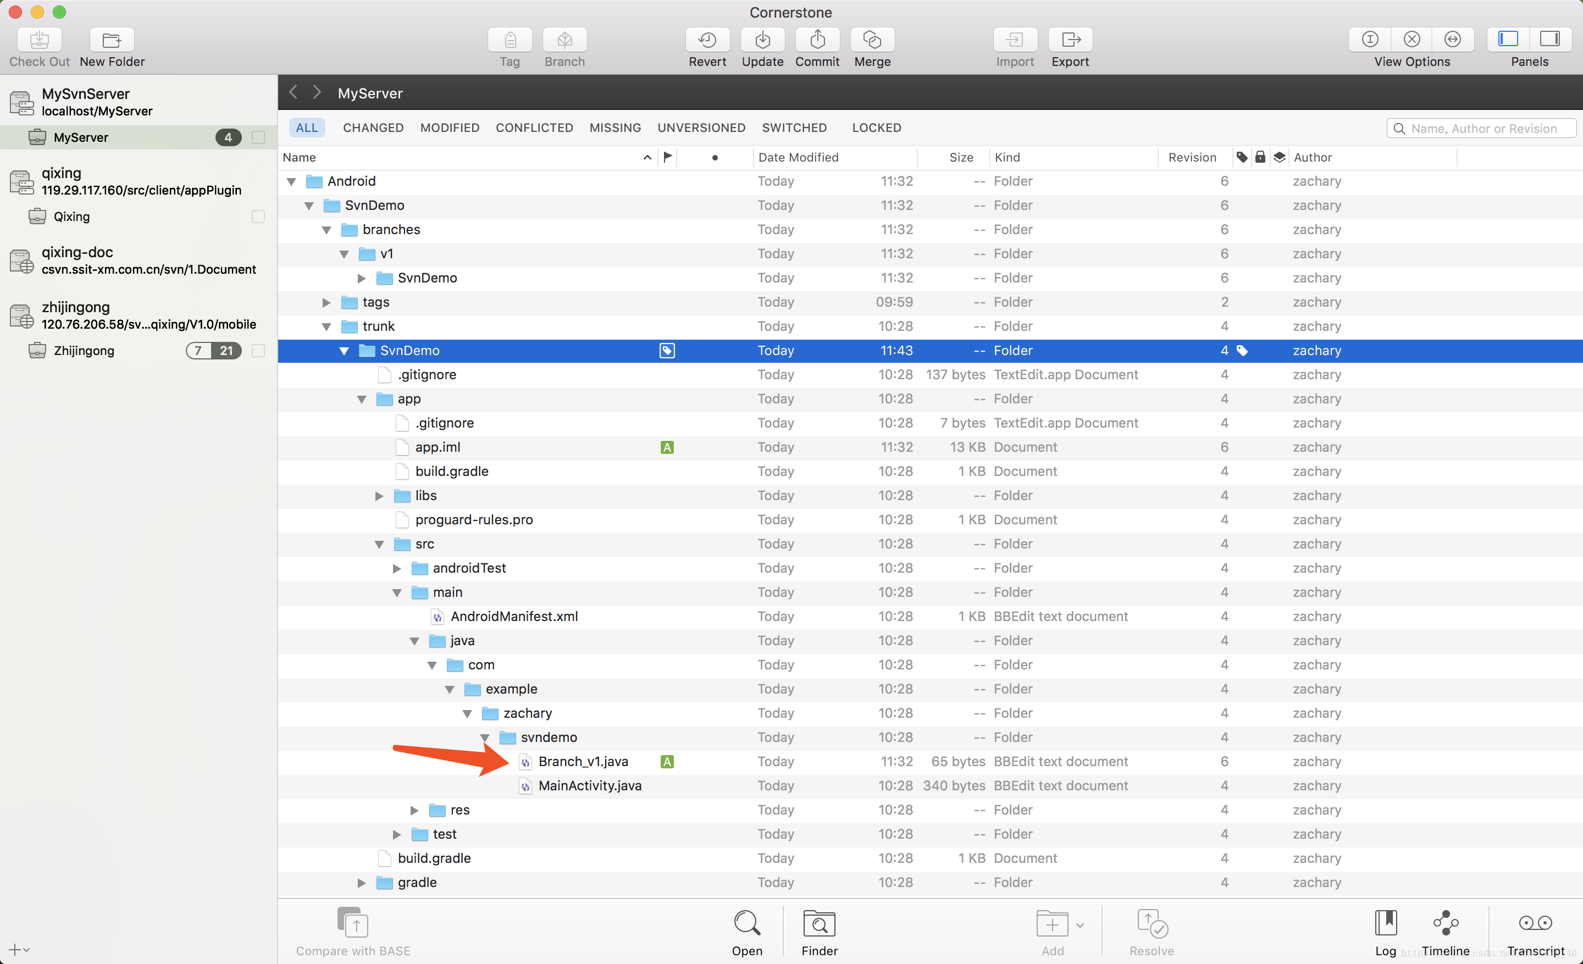Toggle checkbox next to Zhijingong working copy
Image resolution: width=1583 pixels, height=964 pixels.
[258, 351]
